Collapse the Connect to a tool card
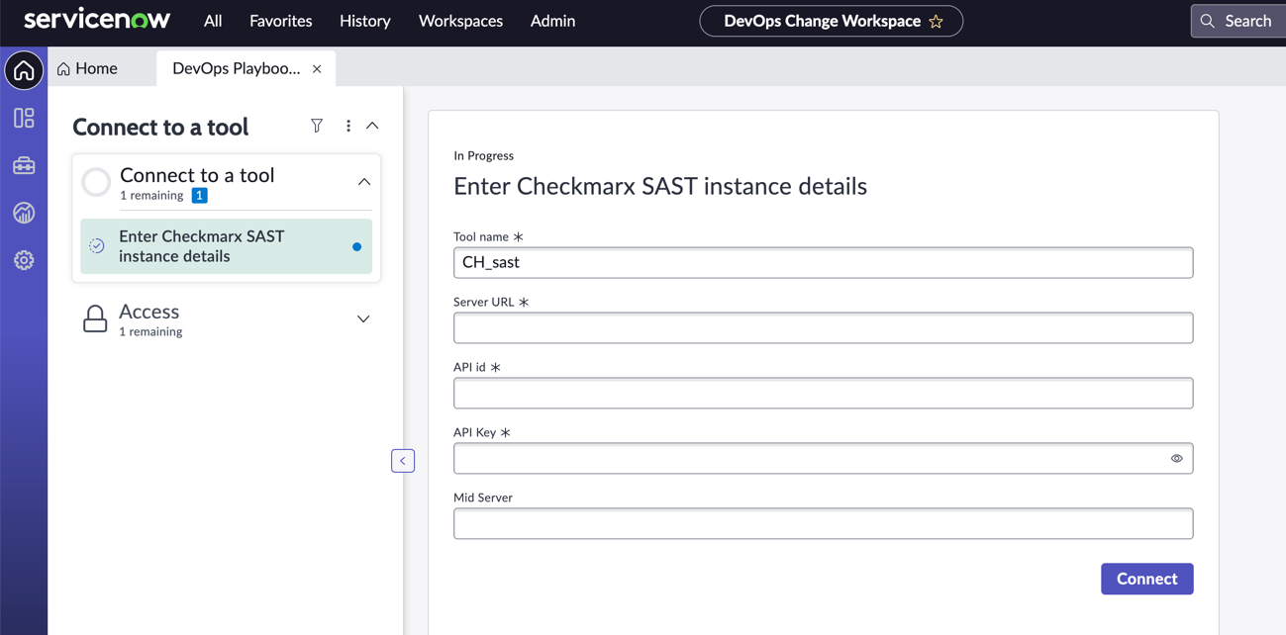 364,182
